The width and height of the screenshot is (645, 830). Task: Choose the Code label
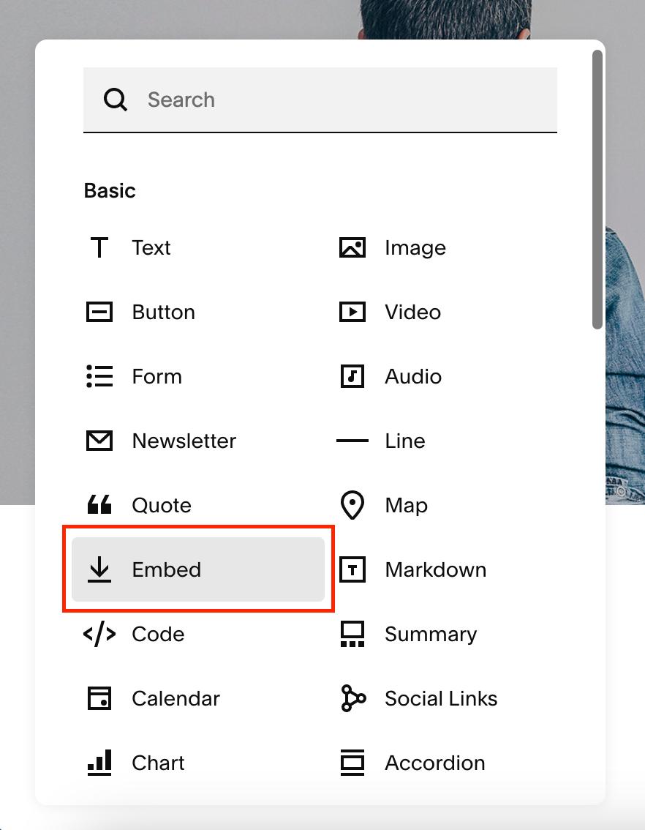[x=158, y=634]
